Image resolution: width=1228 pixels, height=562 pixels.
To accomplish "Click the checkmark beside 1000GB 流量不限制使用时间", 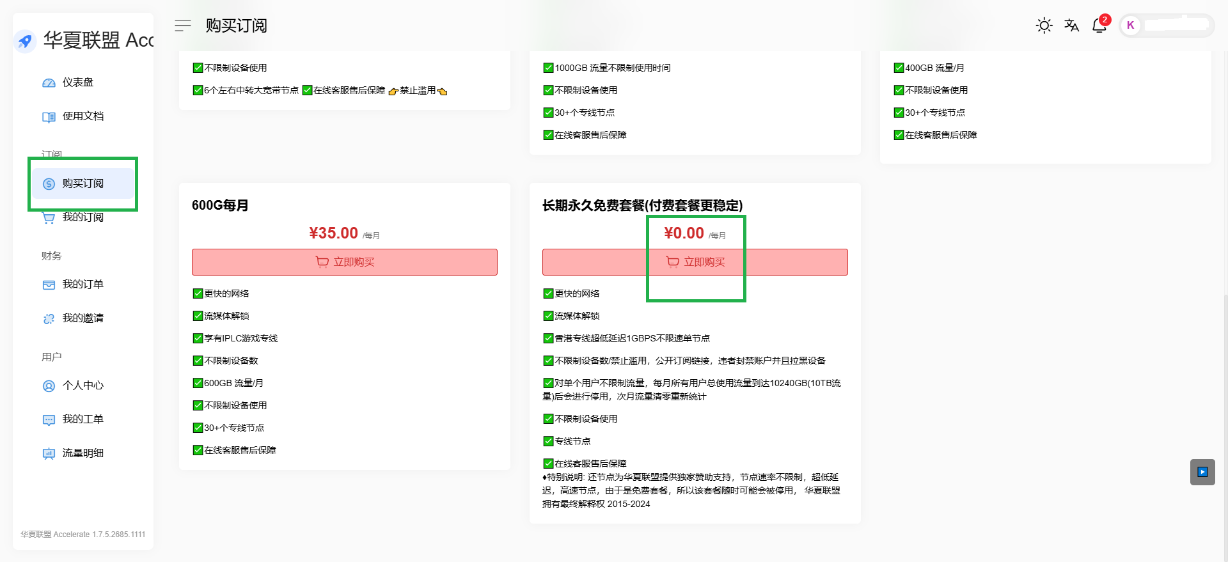I will click(x=548, y=68).
